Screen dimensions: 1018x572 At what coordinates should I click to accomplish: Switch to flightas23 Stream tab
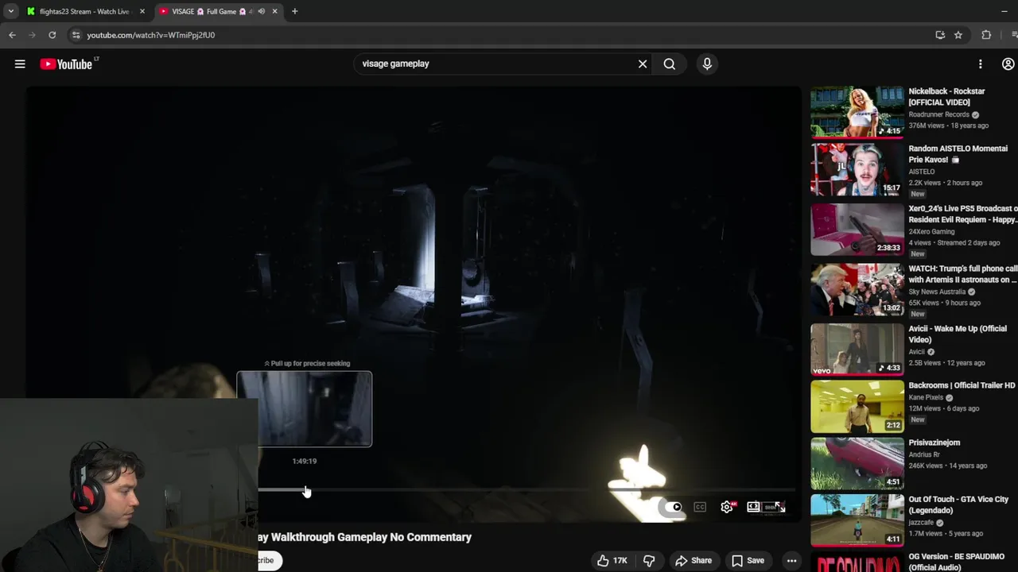[84, 11]
